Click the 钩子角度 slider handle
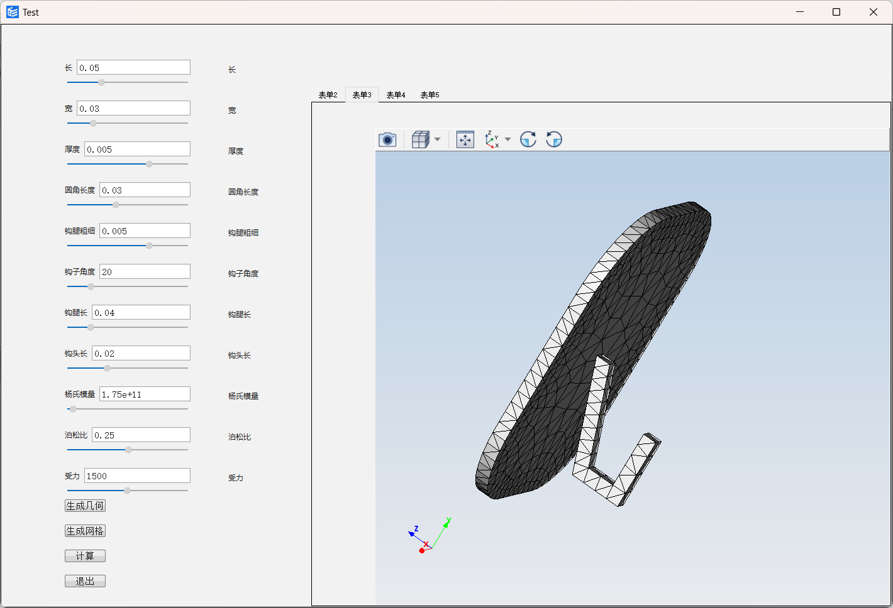This screenshot has width=893, height=608. click(x=91, y=286)
